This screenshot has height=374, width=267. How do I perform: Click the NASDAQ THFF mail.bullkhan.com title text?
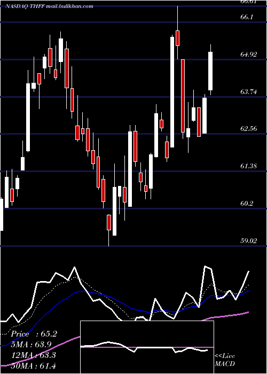[x=49, y=6]
